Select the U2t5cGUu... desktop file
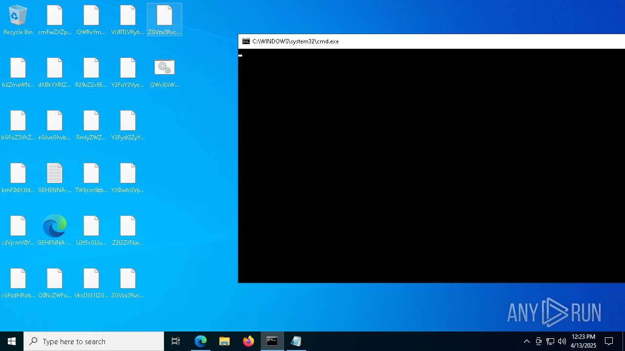The image size is (625, 351). [x=91, y=231]
